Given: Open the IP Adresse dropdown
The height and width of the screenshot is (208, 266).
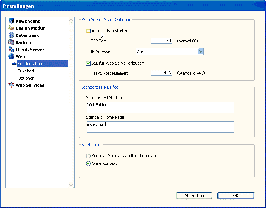Looking at the screenshot, I should [x=200, y=51].
